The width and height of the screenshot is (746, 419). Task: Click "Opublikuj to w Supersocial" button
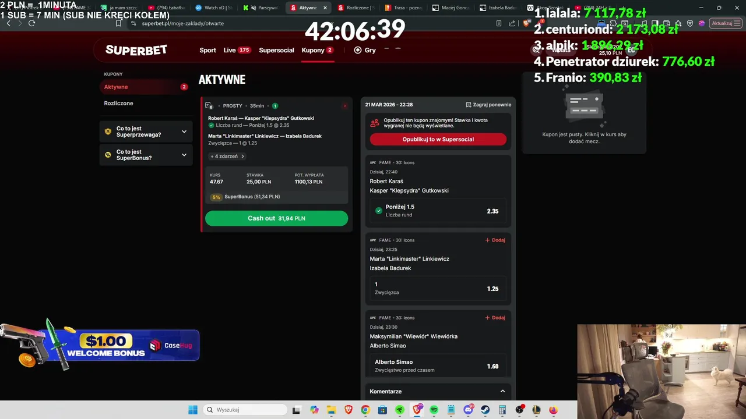(438, 139)
